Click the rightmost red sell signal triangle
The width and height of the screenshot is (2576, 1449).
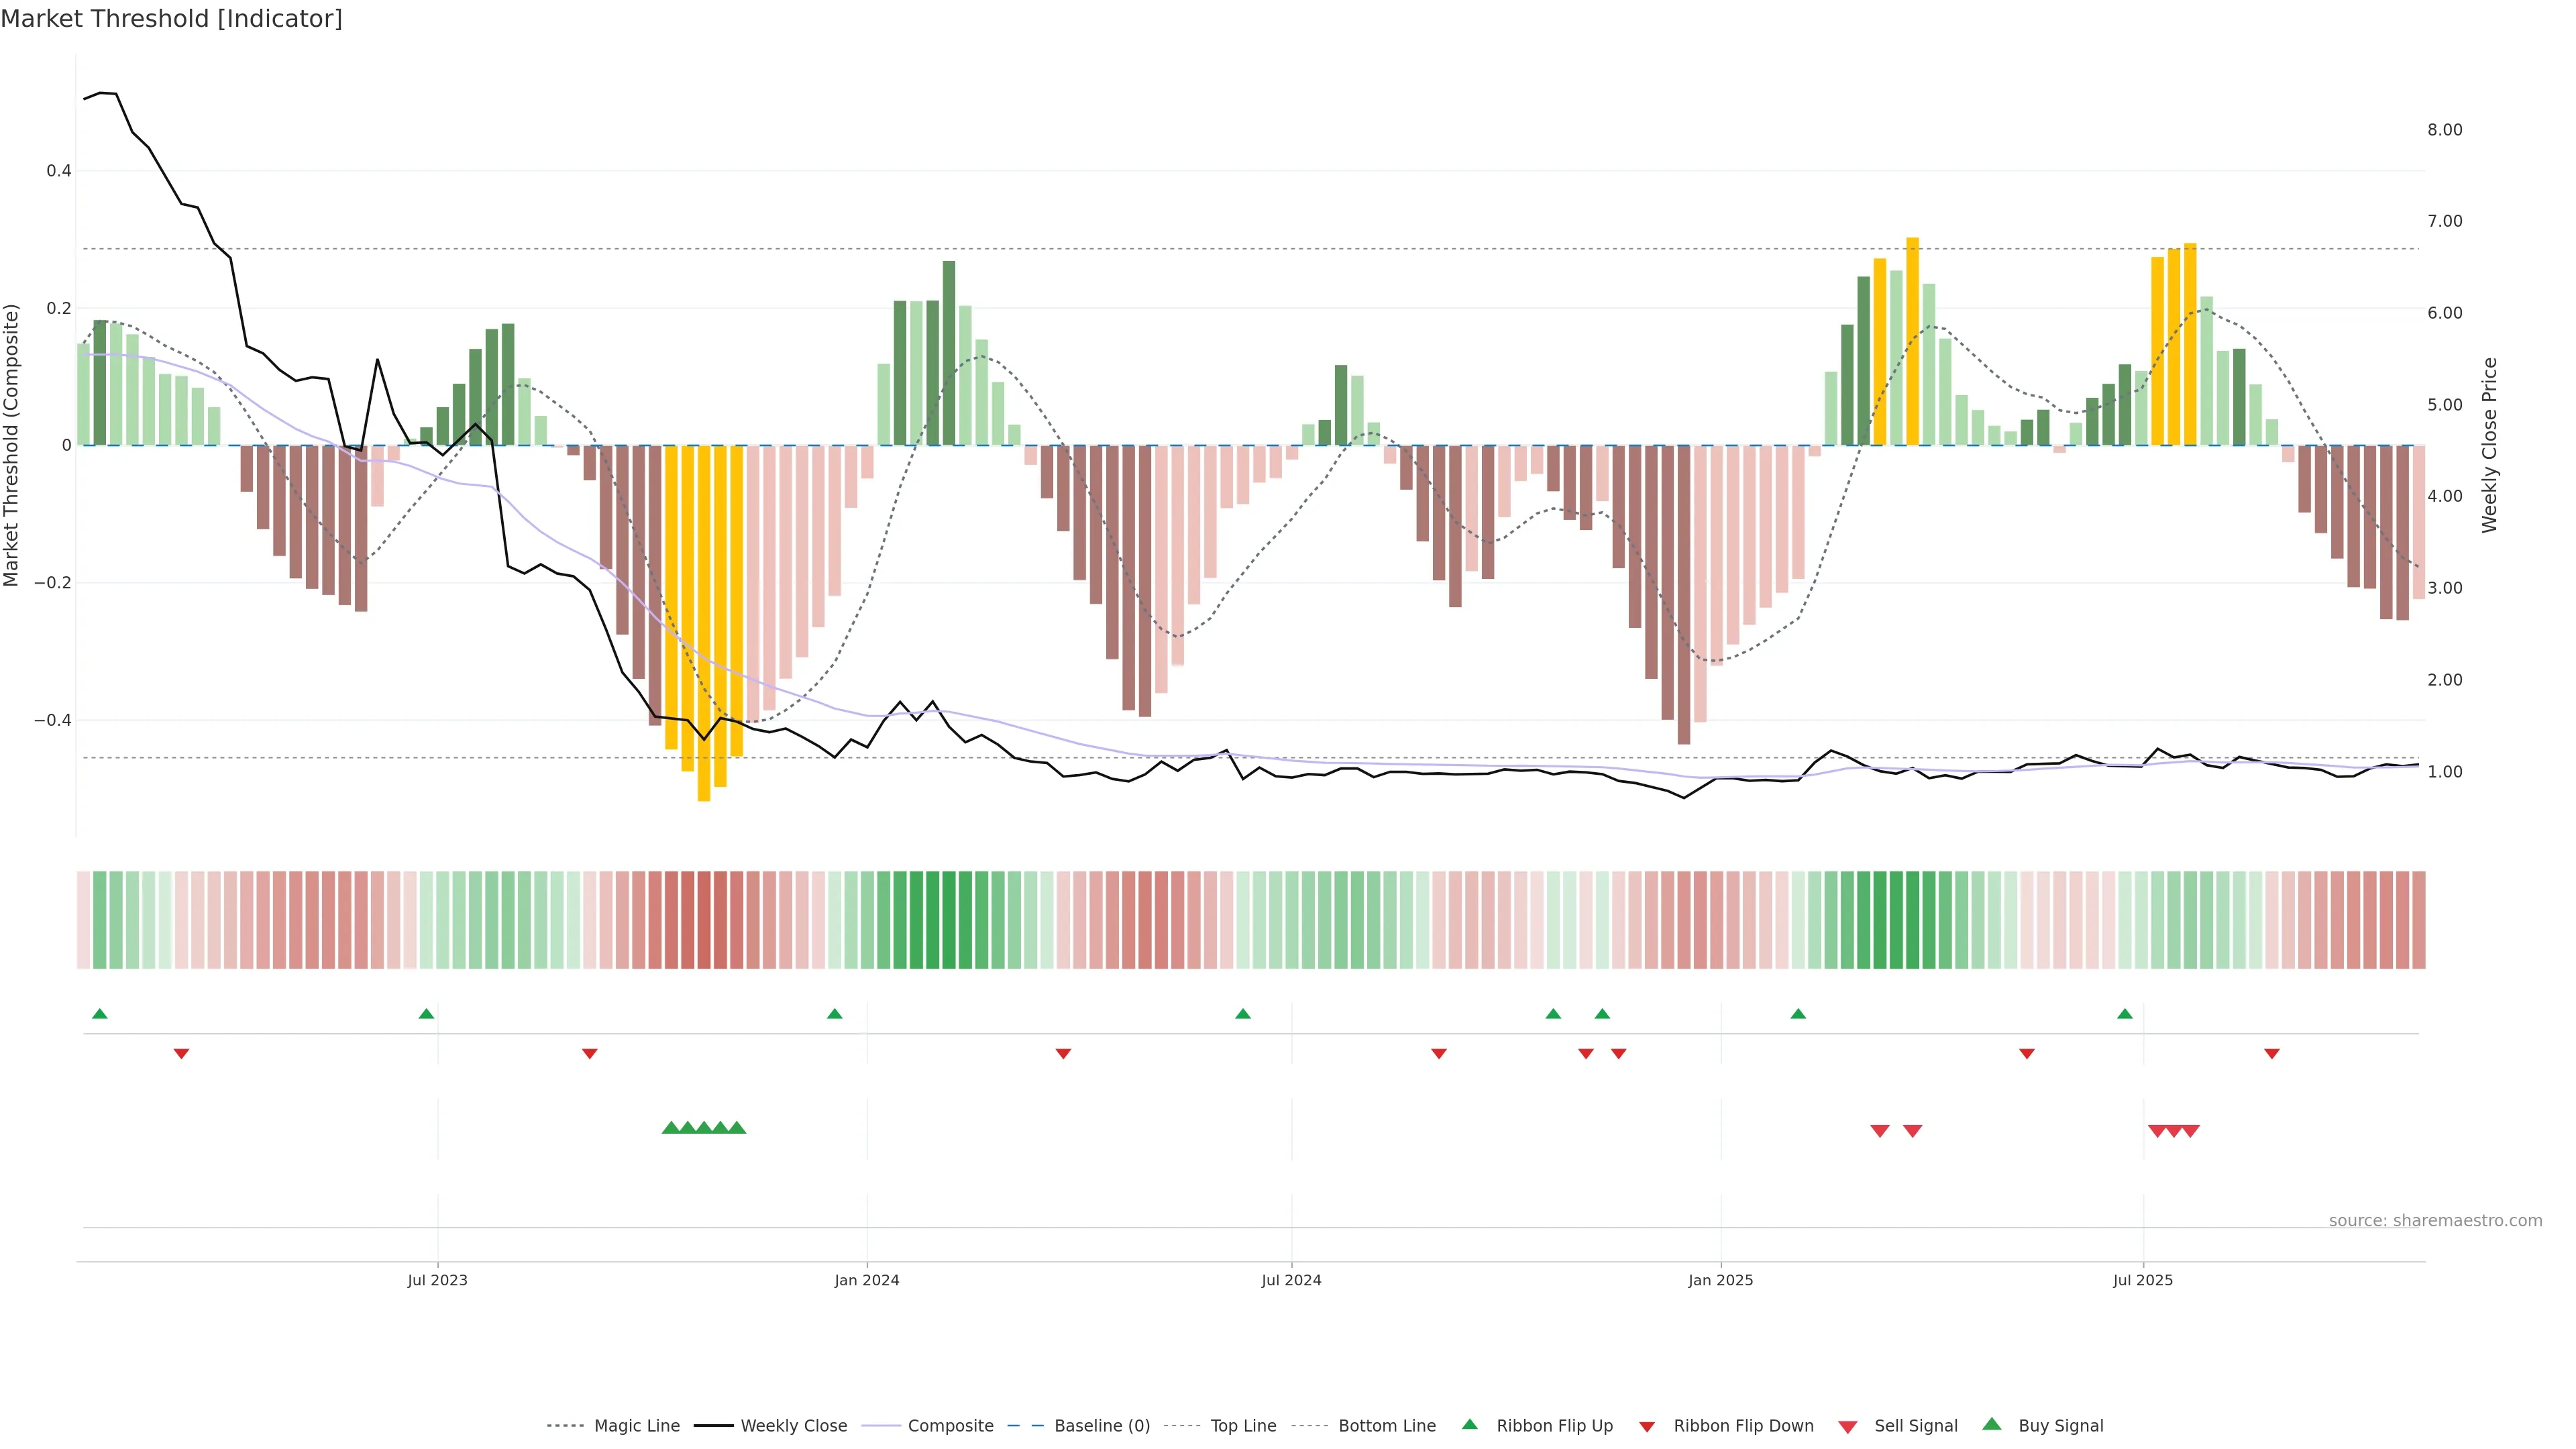(x=2190, y=1131)
